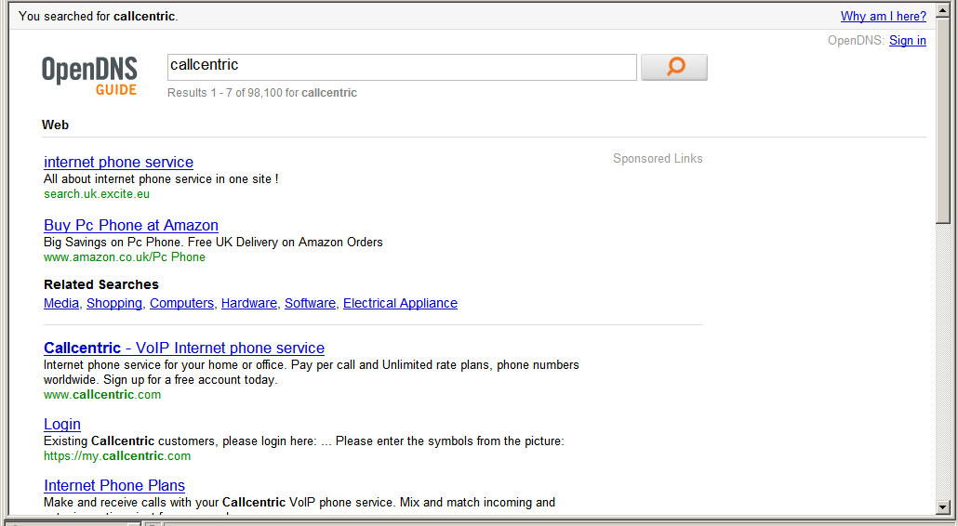Select the Hardware related search
This screenshot has height=526, width=958.
(248, 303)
